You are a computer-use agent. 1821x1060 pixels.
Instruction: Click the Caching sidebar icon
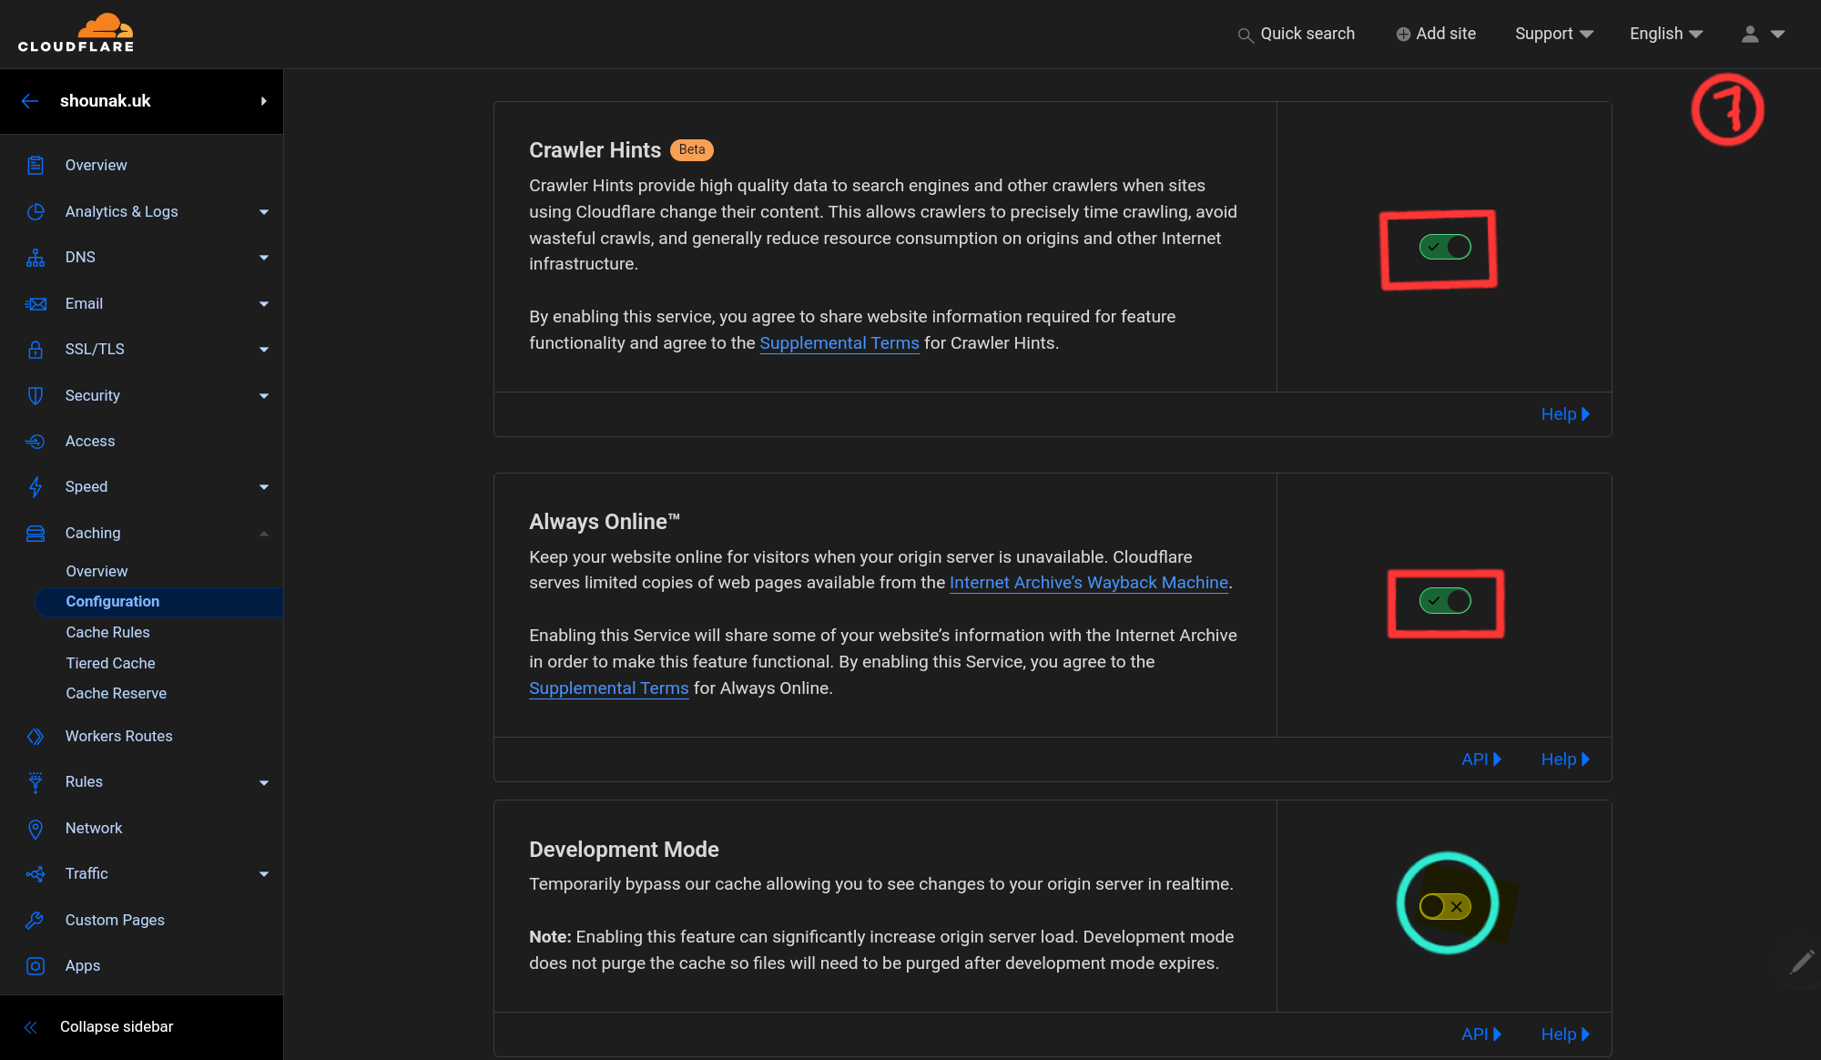(x=36, y=533)
